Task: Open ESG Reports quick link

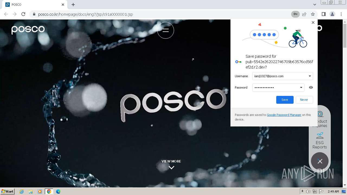Action: (320, 141)
